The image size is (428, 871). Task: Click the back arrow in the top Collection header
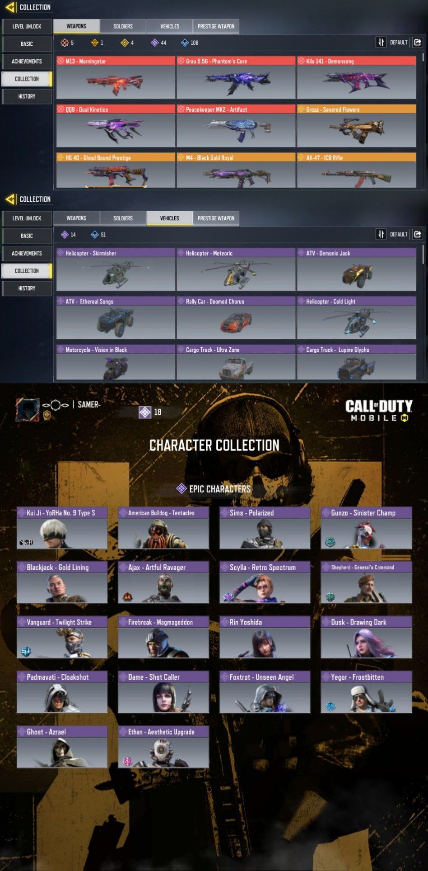pyautogui.click(x=10, y=7)
